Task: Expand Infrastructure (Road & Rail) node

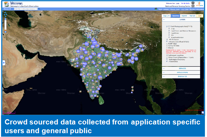Action: tap(167, 41)
